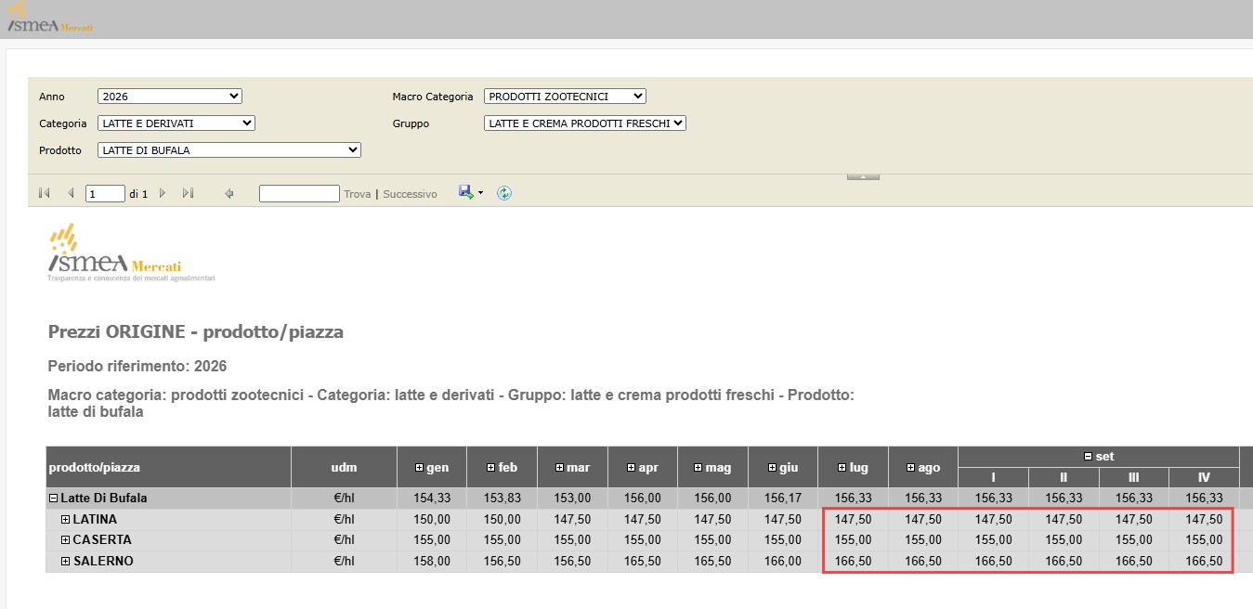Expand the LATINA row
Screen dimensions: 1253x609
tap(66, 519)
